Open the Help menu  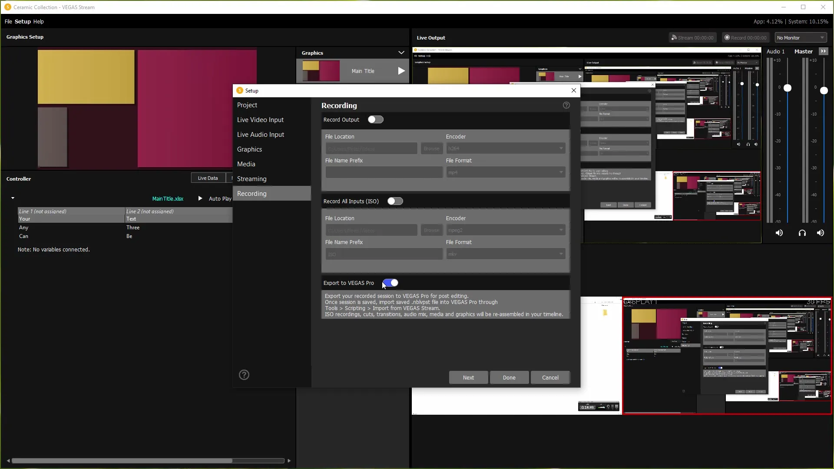39,21
